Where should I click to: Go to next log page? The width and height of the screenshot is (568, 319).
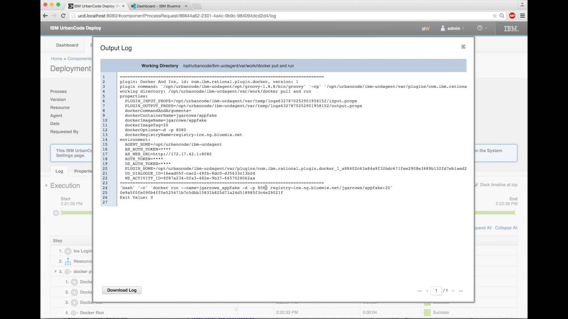[453, 291]
